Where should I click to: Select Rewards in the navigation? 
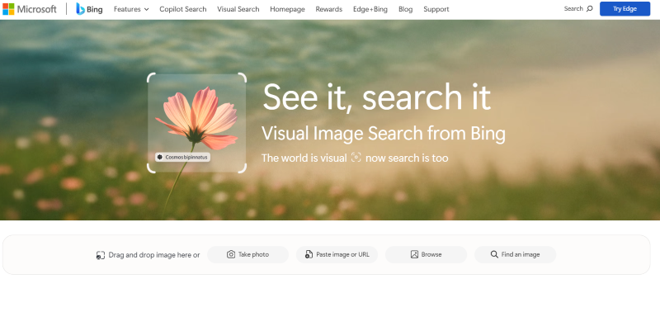tap(328, 9)
